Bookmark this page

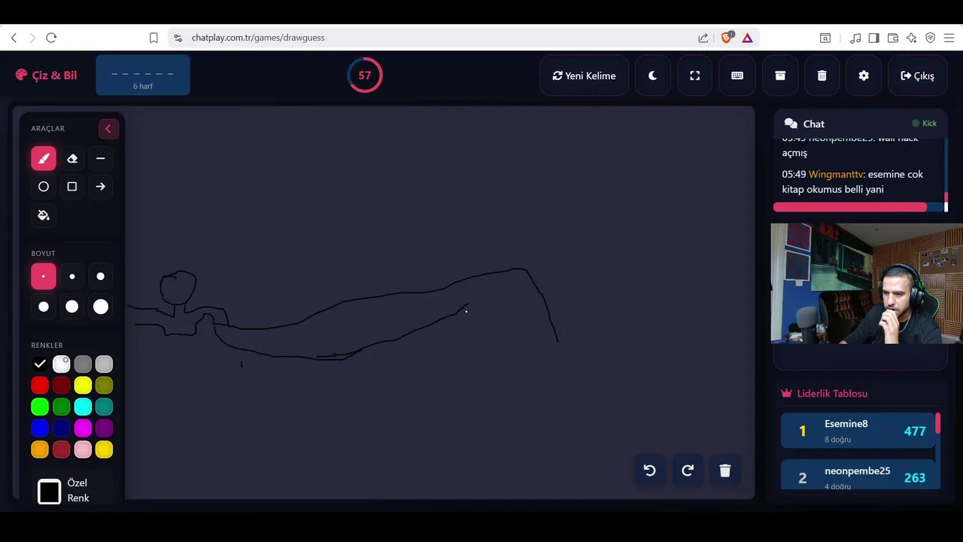153,38
